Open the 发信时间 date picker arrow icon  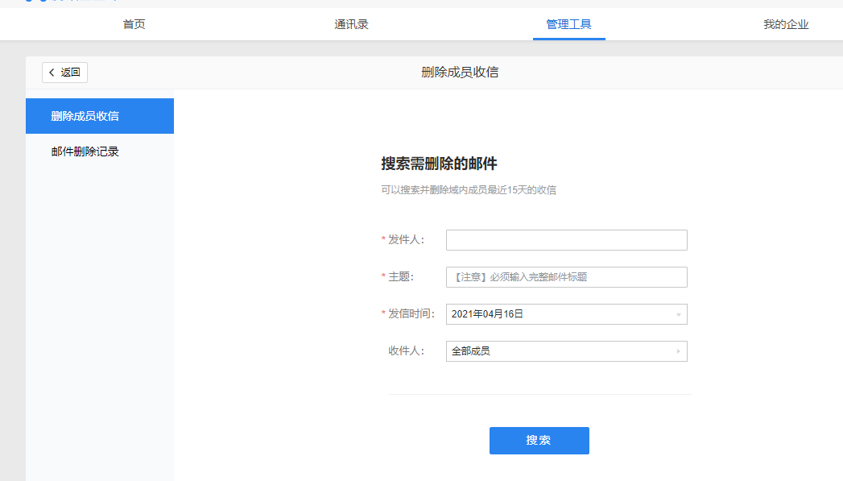coord(679,314)
